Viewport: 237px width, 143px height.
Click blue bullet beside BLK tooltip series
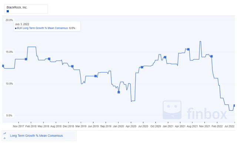pos(16,28)
